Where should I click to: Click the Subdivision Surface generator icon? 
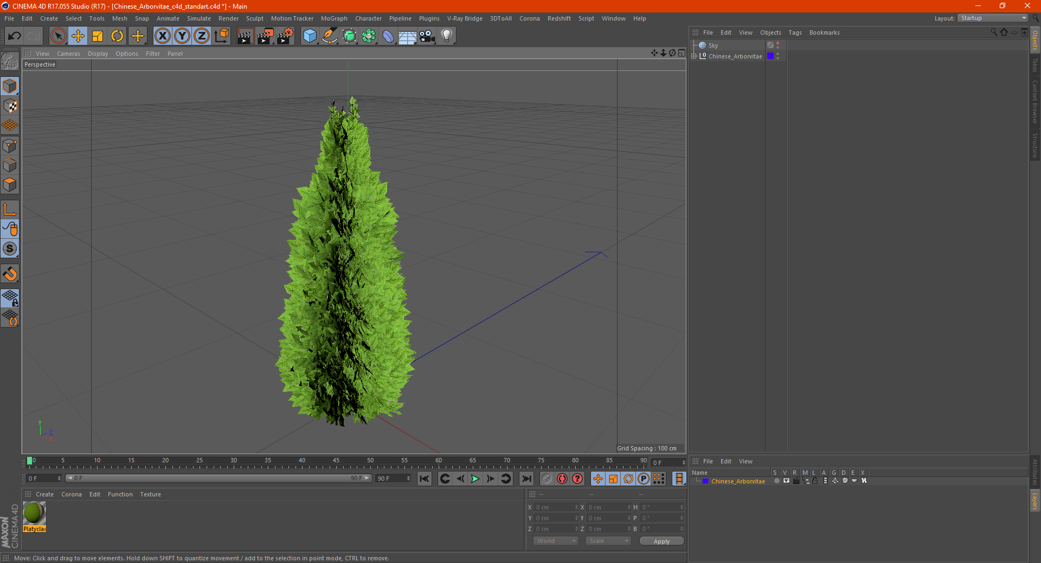pyautogui.click(x=349, y=36)
